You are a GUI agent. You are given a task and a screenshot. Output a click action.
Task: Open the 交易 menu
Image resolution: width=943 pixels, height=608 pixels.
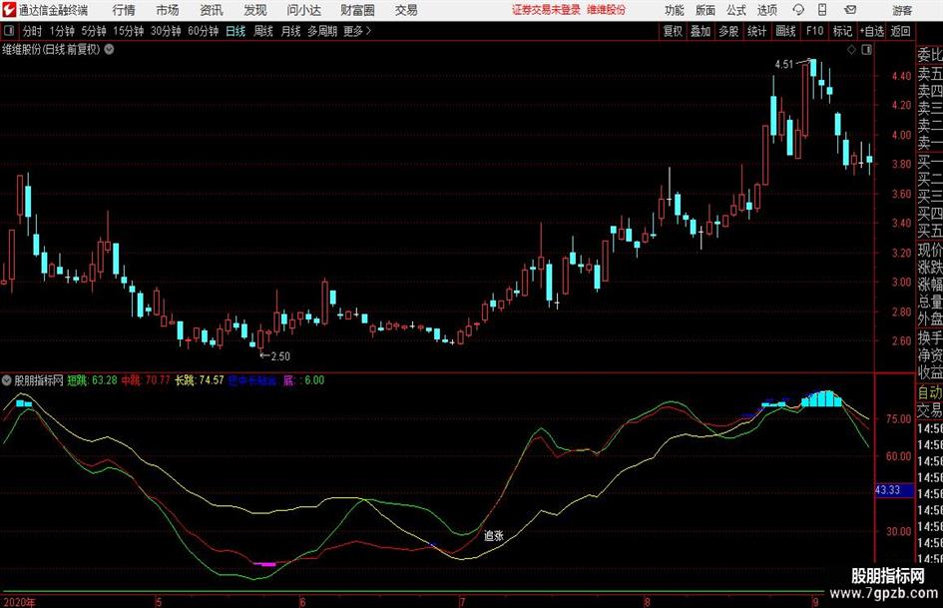click(x=406, y=10)
